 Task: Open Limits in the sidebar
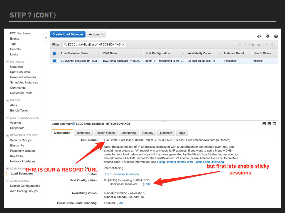[x=14, y=54]
